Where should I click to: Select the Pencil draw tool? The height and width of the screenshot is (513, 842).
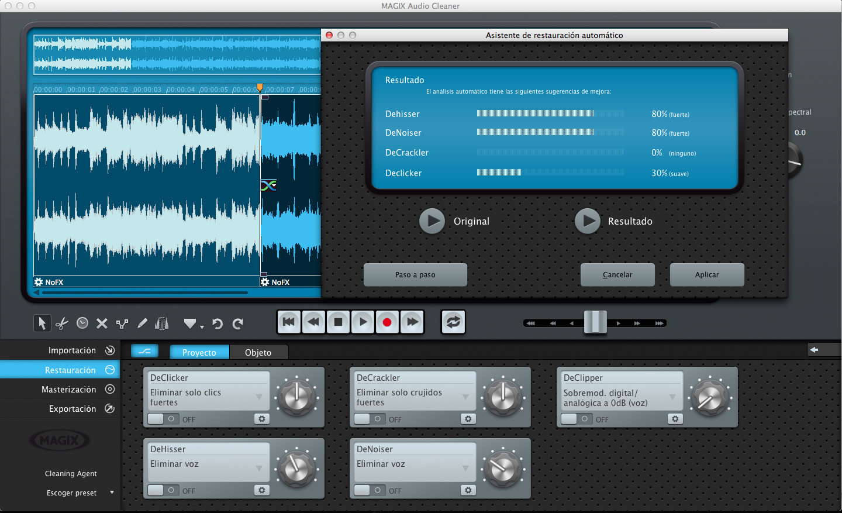tap(142, 323)
